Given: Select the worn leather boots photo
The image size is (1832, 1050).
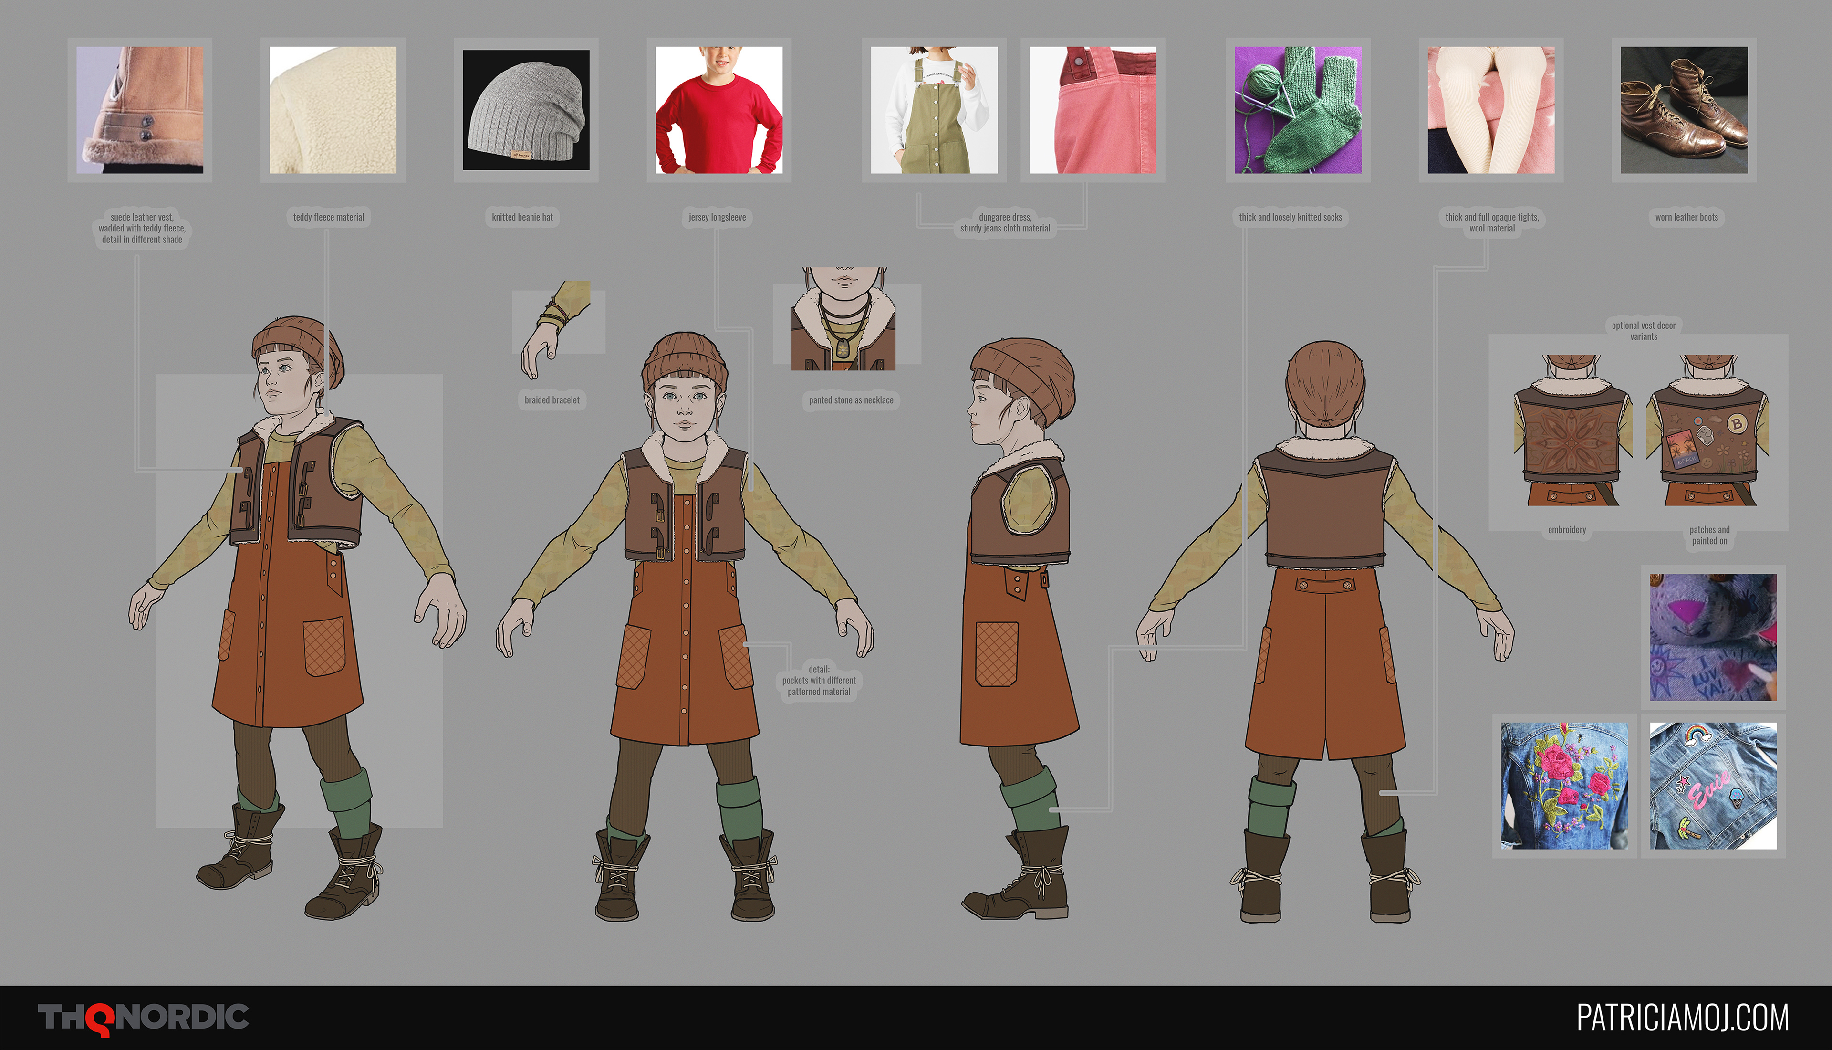Looking at the screenshot, I should 1684,110.
